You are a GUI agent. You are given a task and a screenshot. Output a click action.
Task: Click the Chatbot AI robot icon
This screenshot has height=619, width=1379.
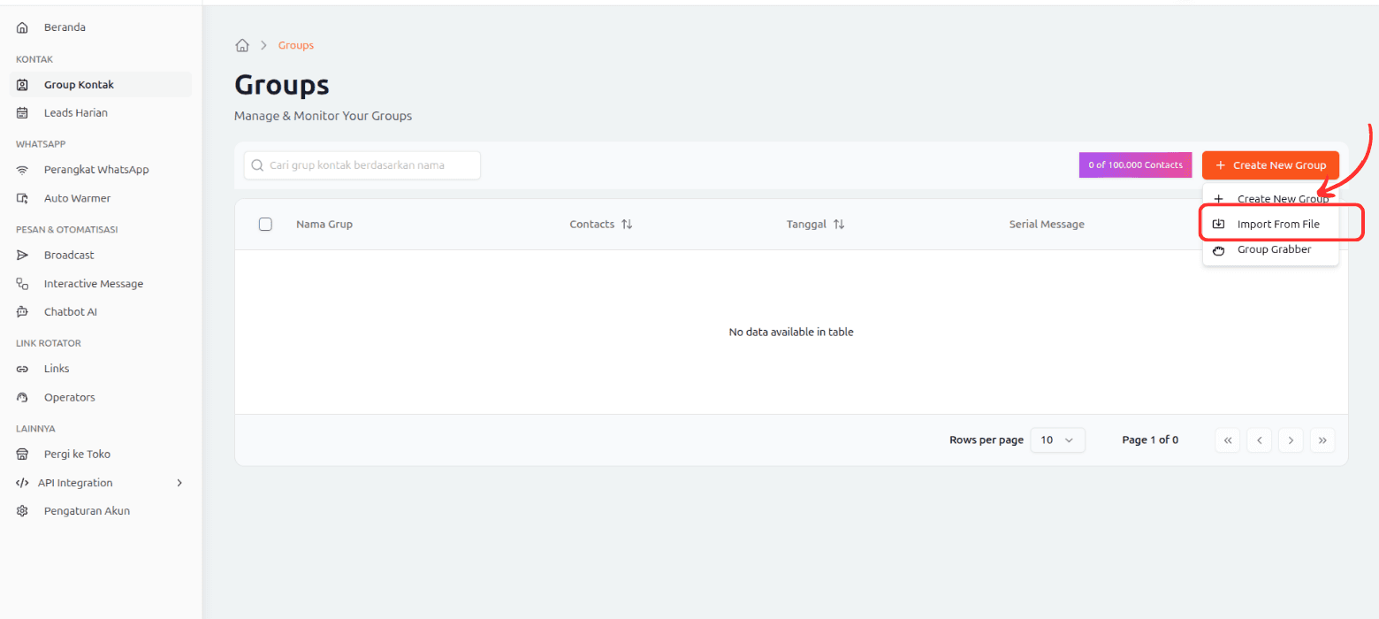point(23,311)
